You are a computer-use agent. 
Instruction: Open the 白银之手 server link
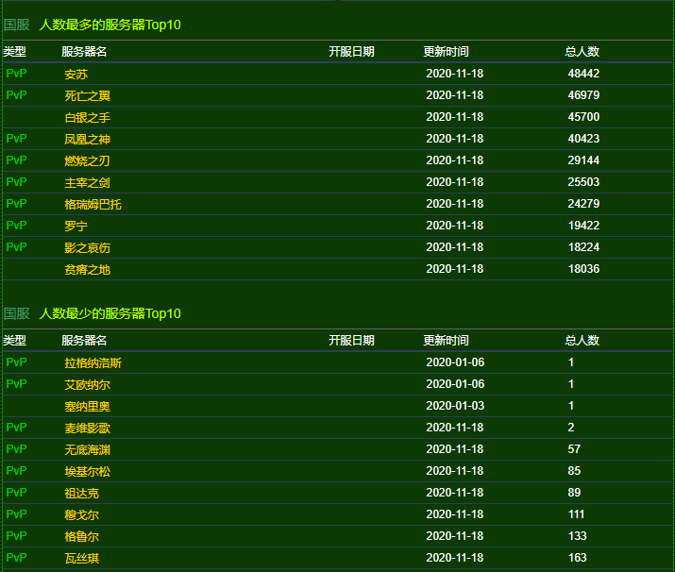(88, 117)
